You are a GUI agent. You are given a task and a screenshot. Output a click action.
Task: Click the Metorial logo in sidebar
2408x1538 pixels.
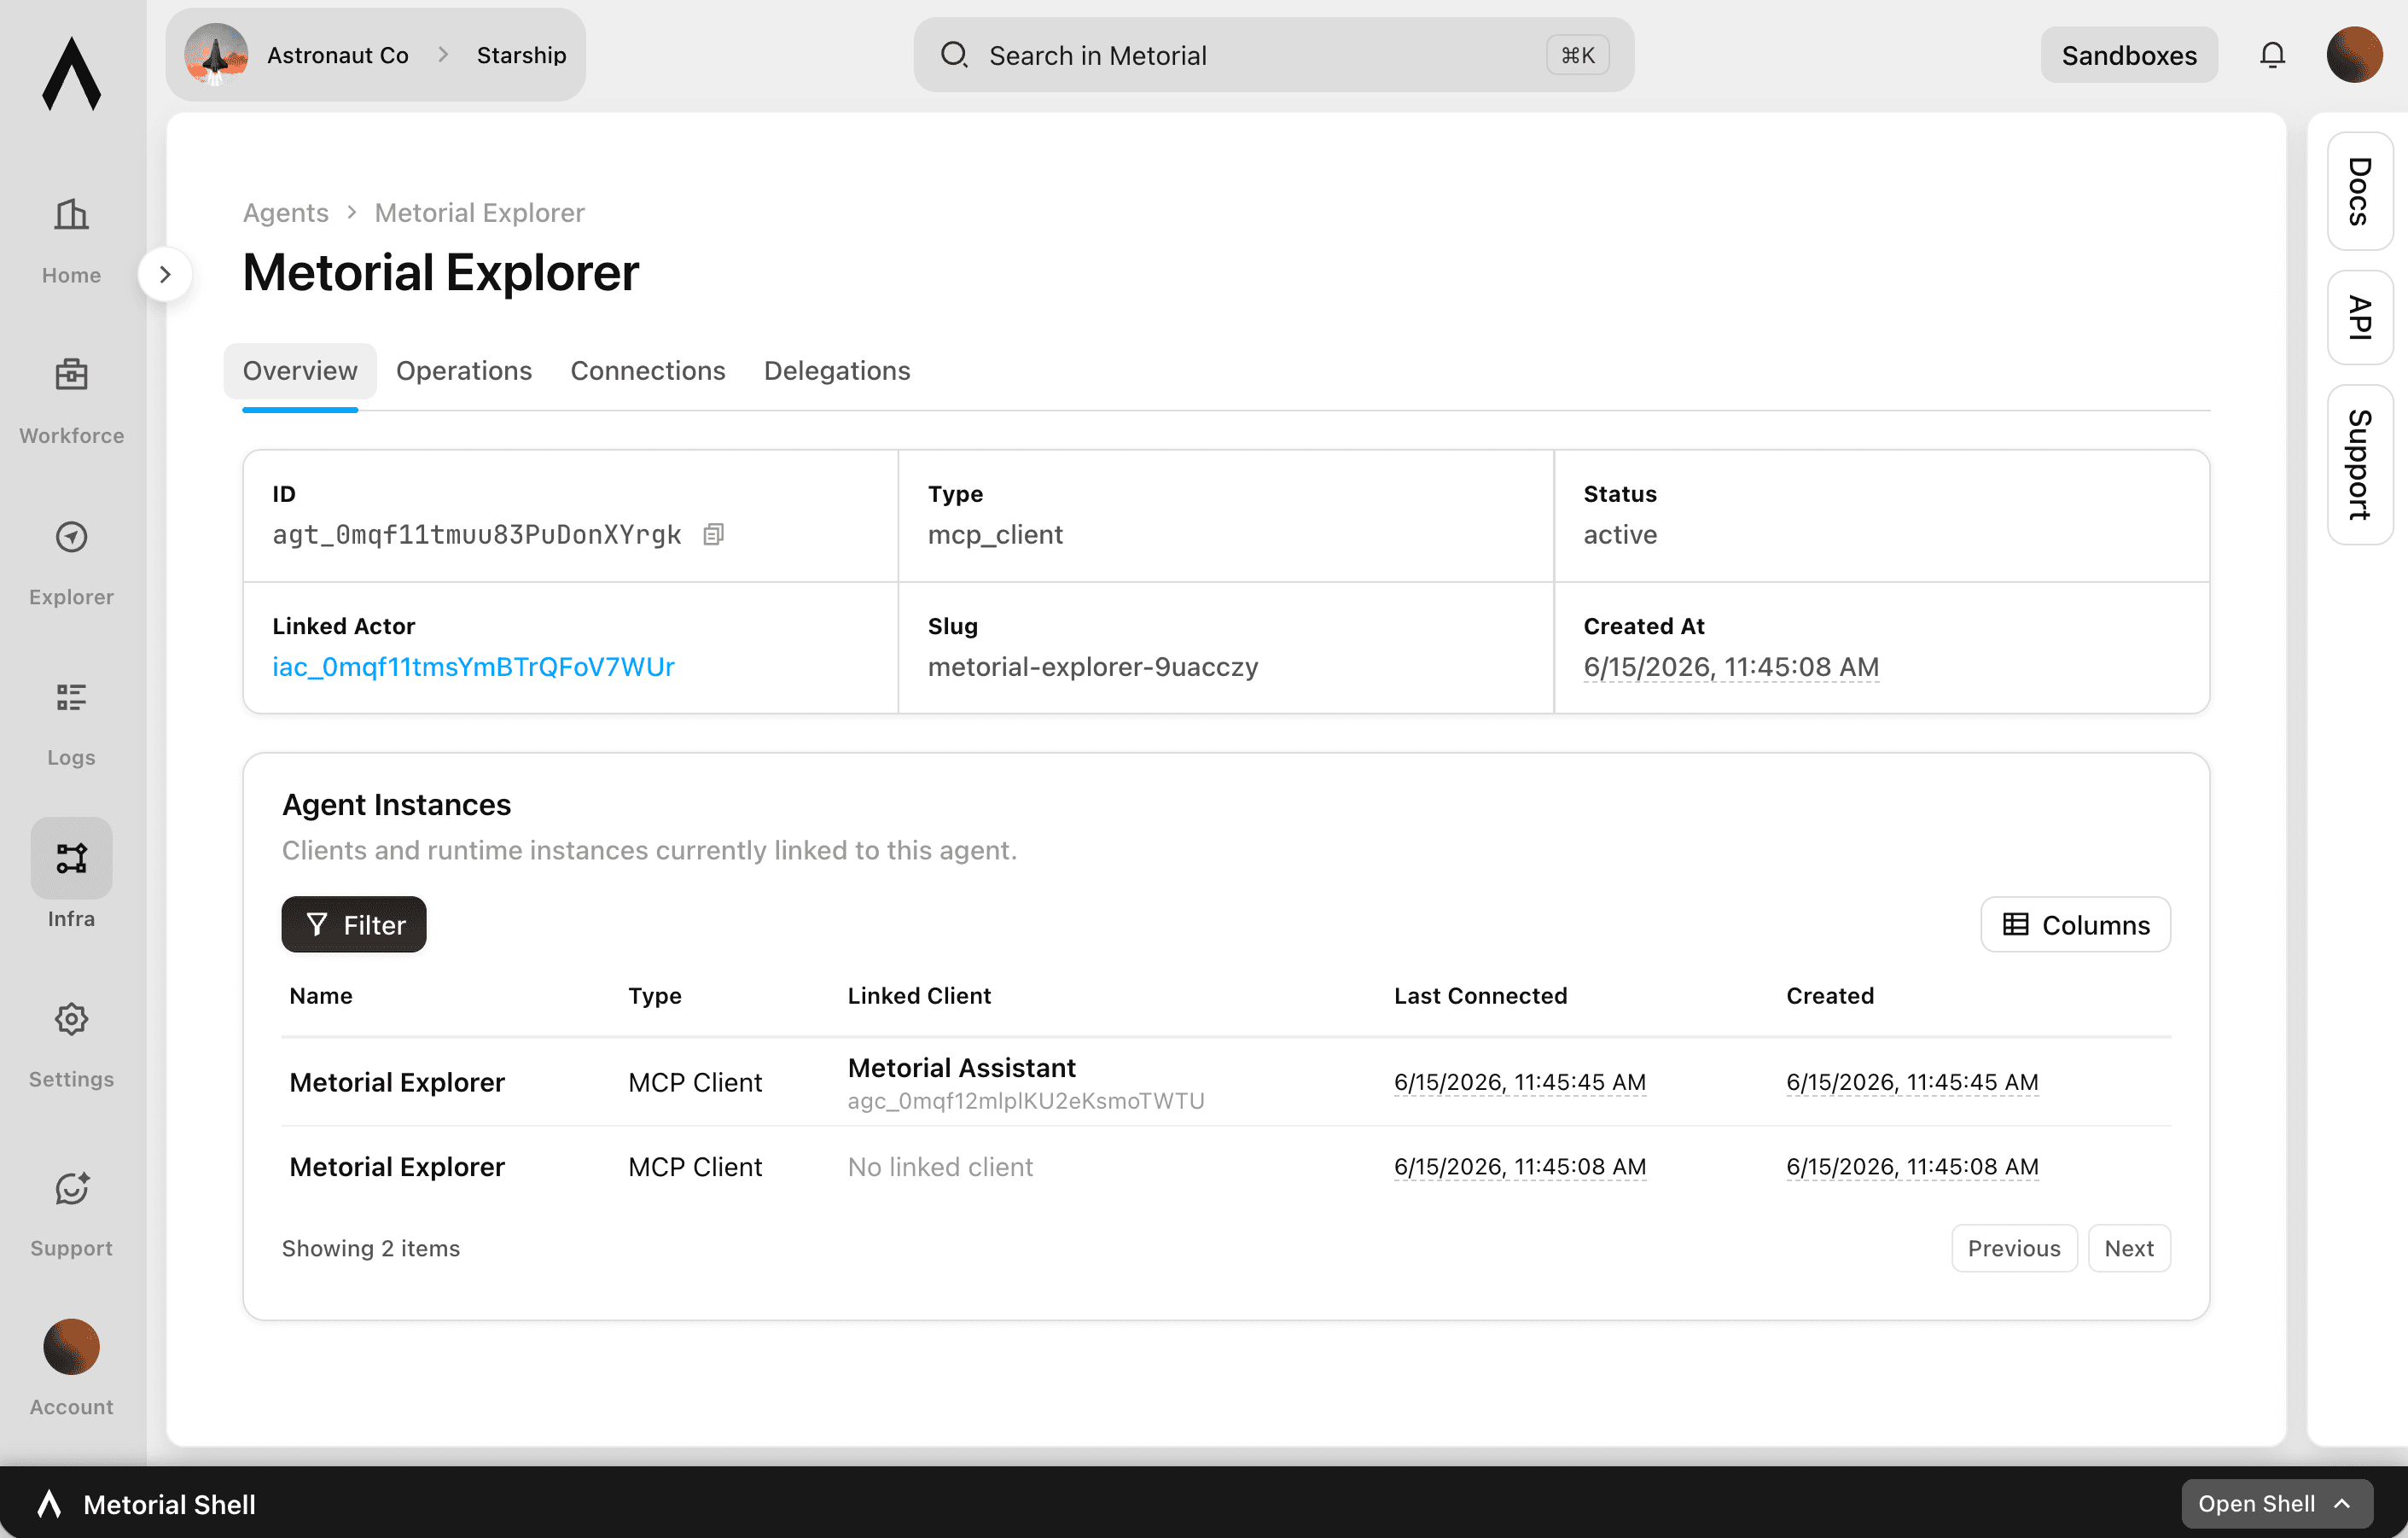[x=71, y=74]
